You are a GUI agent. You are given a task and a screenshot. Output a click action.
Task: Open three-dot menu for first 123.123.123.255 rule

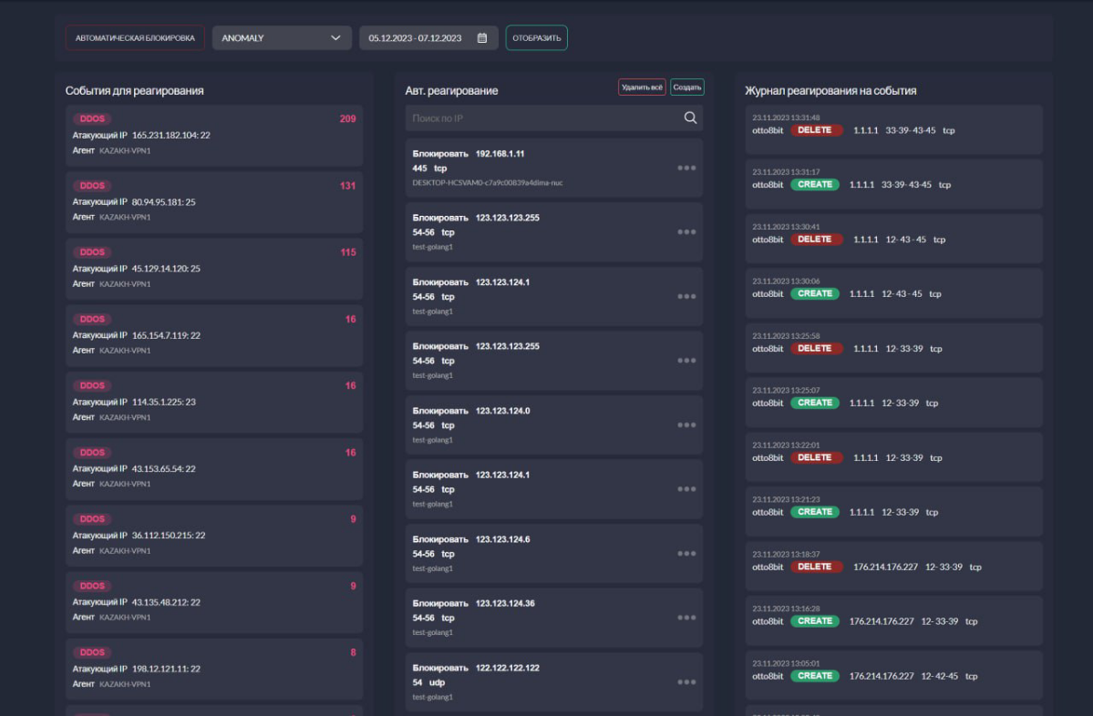tap(686, 232)
